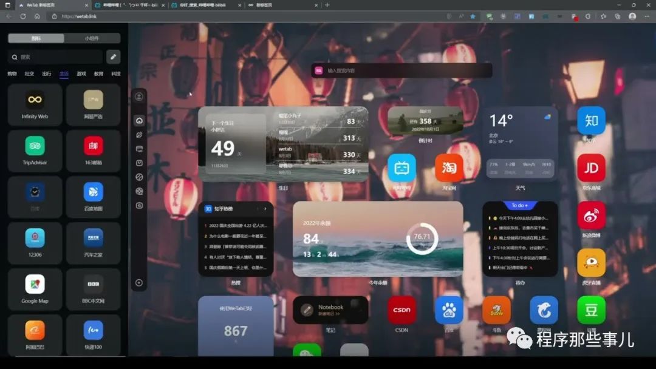Open the 哔哩哔哩 TV icon

point(402,168)
